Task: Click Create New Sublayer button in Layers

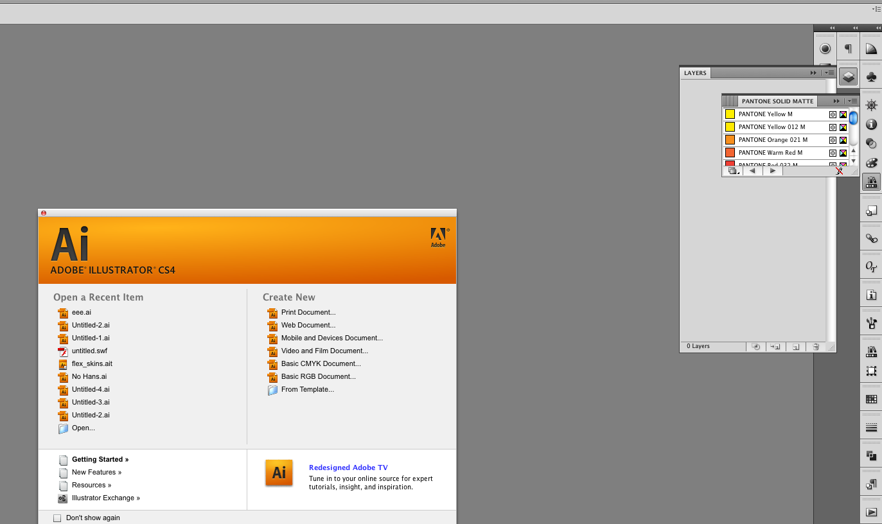Action: (x=775, y=347)
